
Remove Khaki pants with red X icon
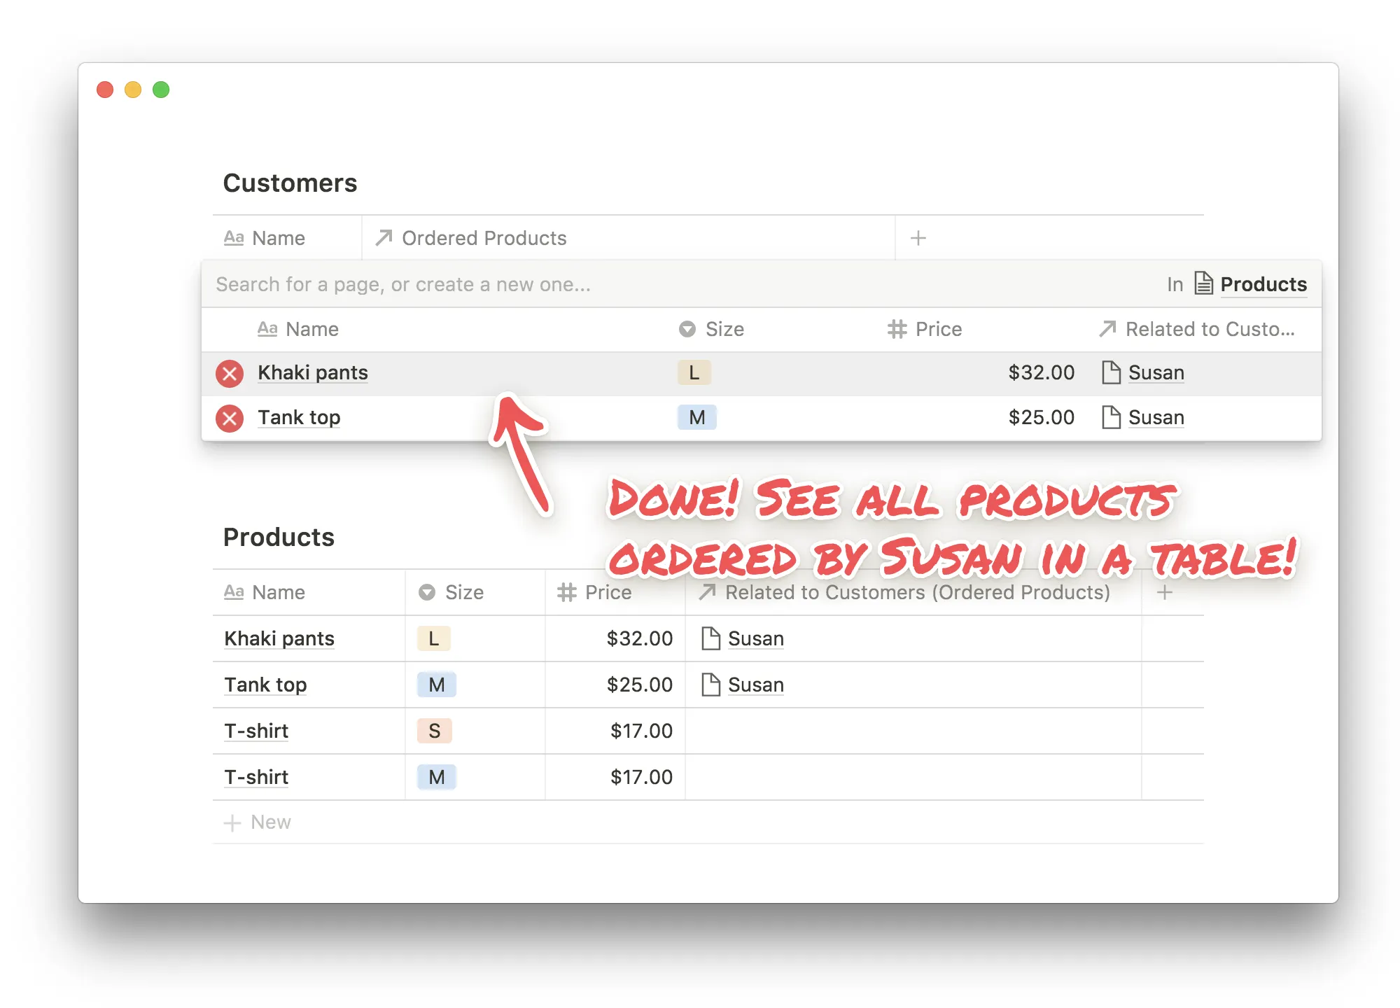tap(229, 373)
